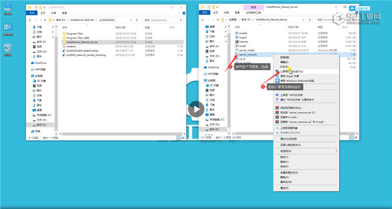
Task: Open the address dropdown in the SolidWorks_Flexnet_Server window
Action: click(304, 19)
